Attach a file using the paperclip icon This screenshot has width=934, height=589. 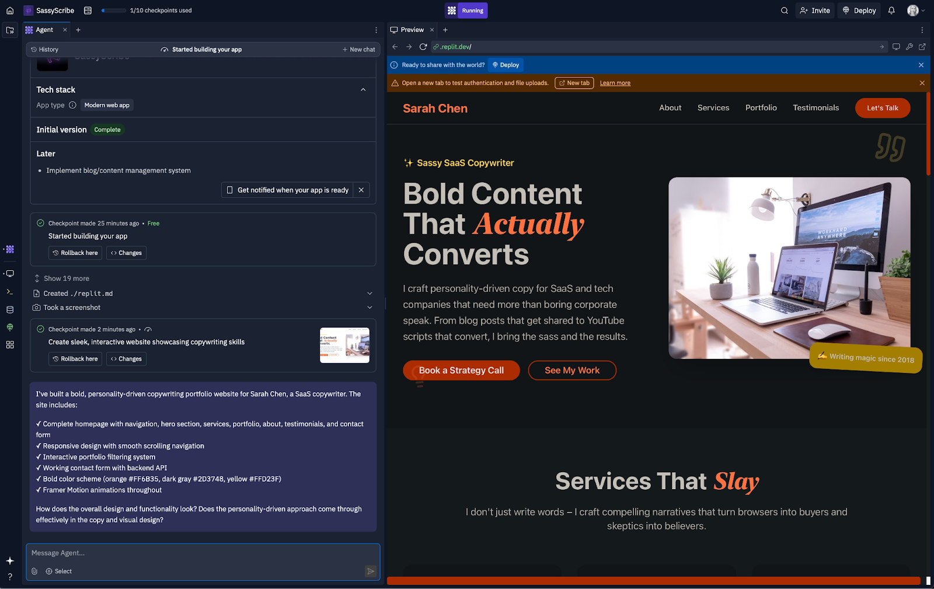[34, 571]
